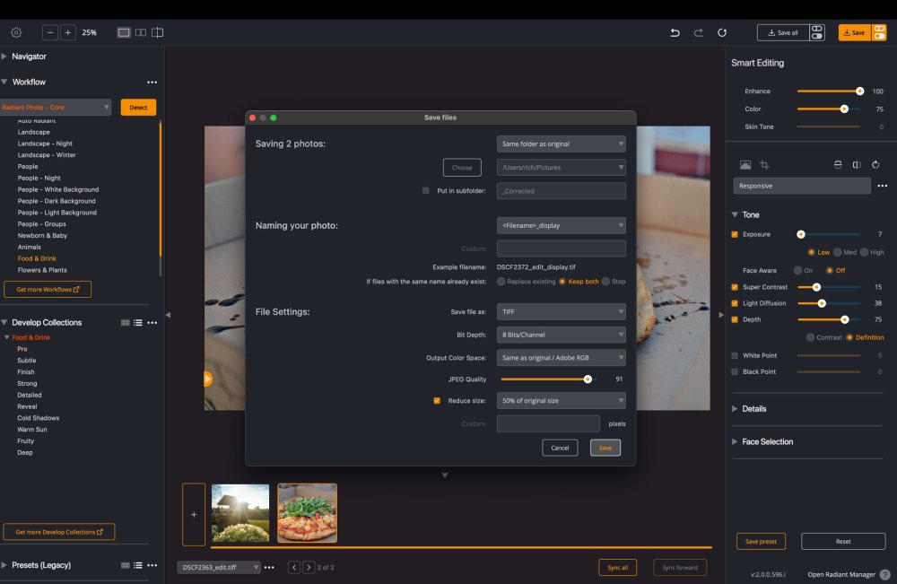Enable Put in subfolder checkbox

click(425, 190)
